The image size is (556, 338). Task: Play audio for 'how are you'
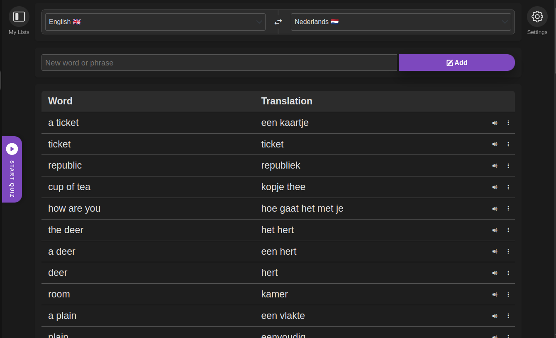[495, 209]
